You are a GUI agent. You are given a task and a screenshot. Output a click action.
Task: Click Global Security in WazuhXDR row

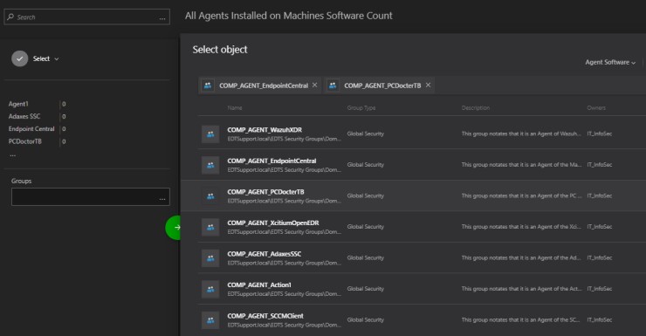click(x=366, y=134)
